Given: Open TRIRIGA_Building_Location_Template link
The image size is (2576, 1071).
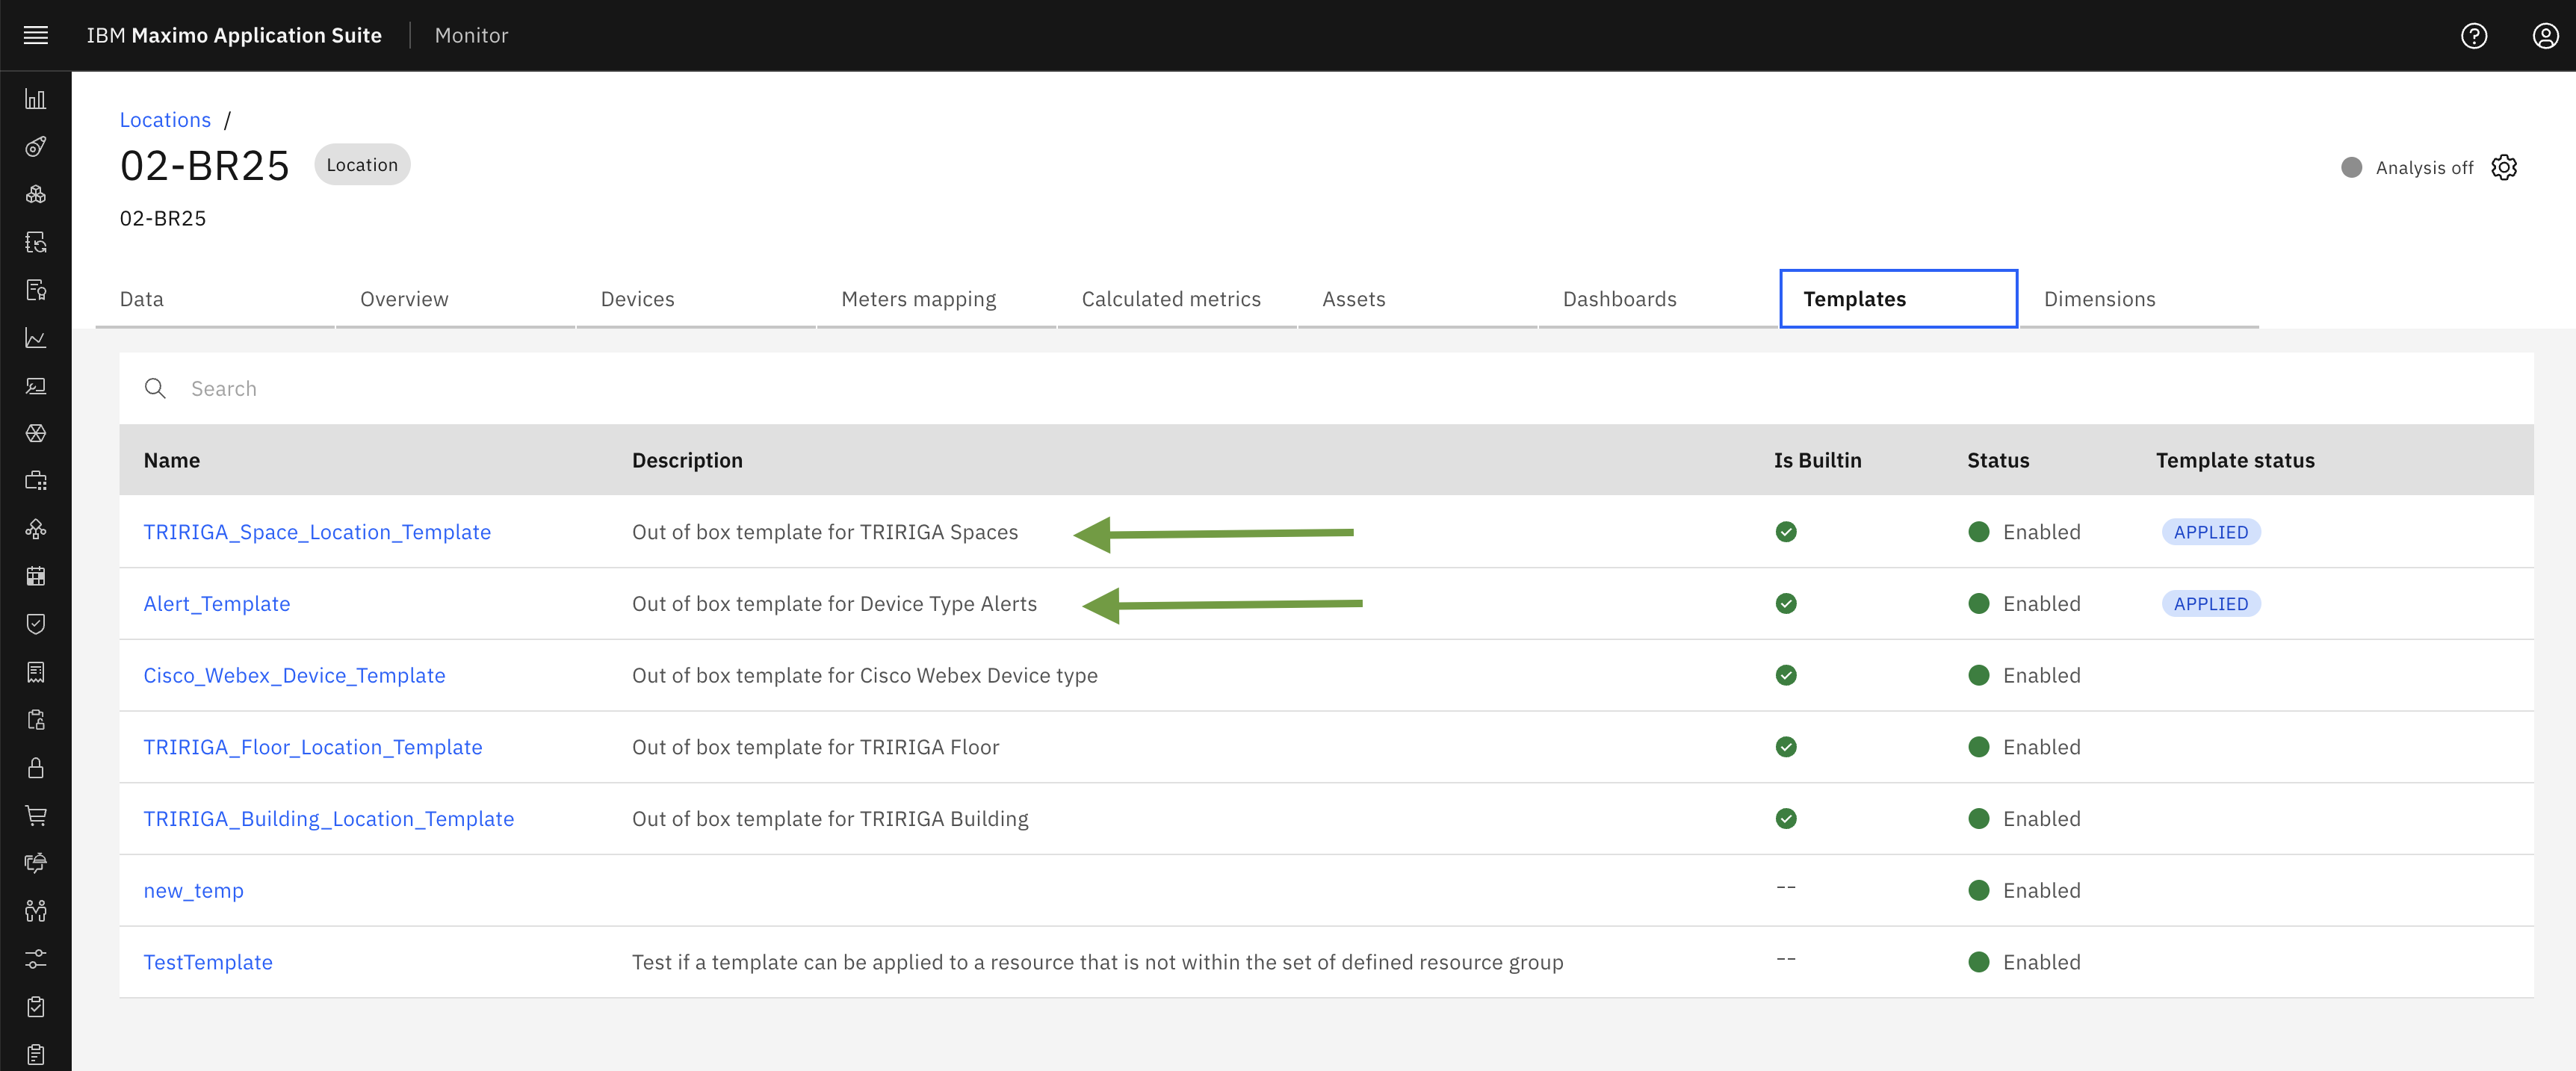Looking at the screenshot, I should pyautogui.click(x=329, y=819).
